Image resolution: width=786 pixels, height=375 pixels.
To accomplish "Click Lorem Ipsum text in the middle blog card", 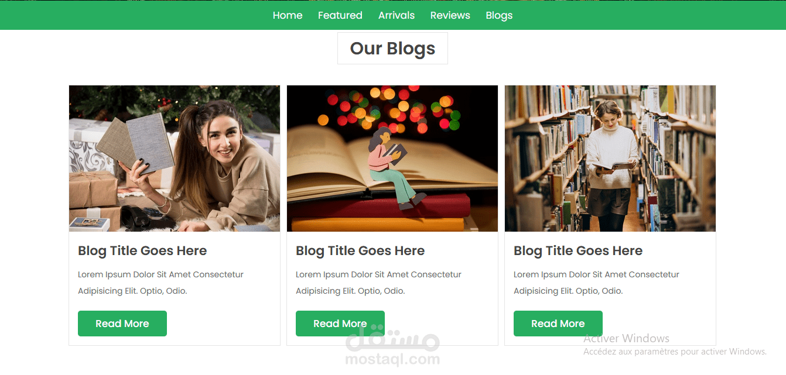I will click(x=378, y=283).
